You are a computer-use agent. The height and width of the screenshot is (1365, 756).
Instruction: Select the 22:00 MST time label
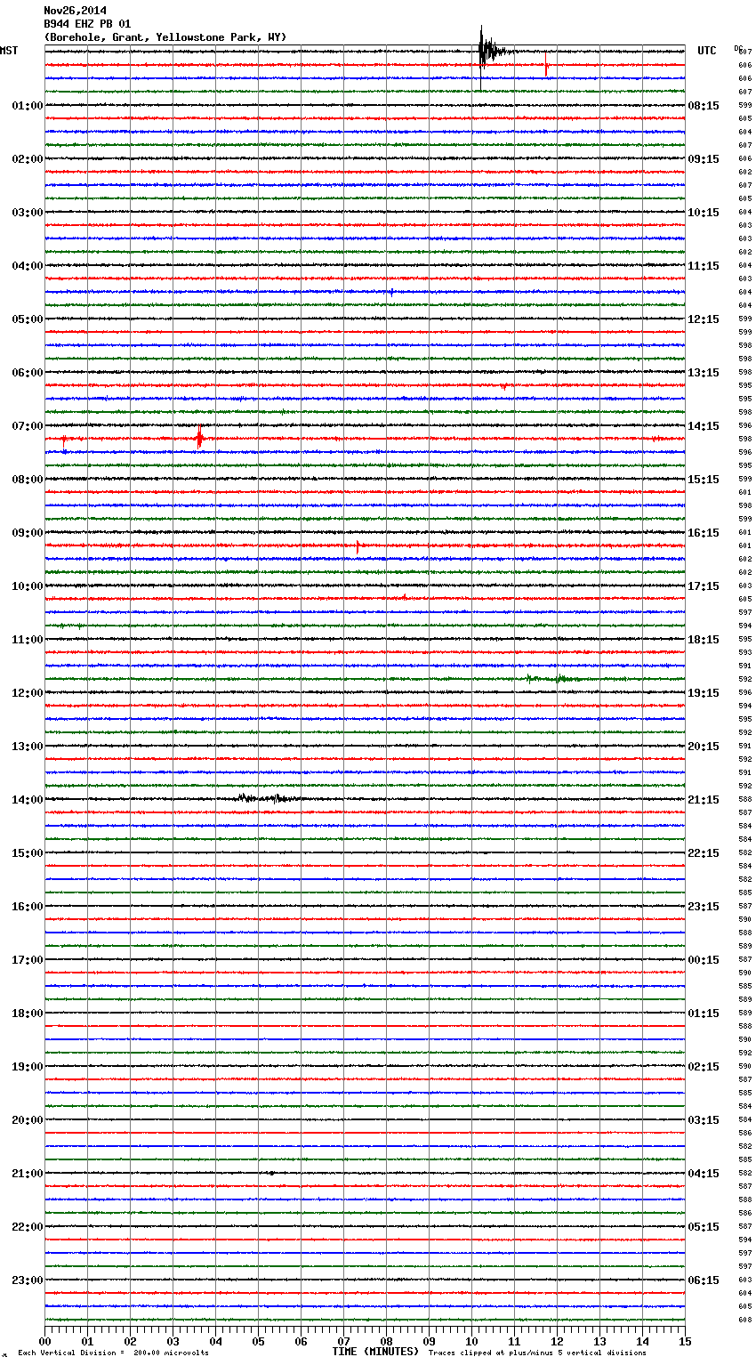point(28,1227)
